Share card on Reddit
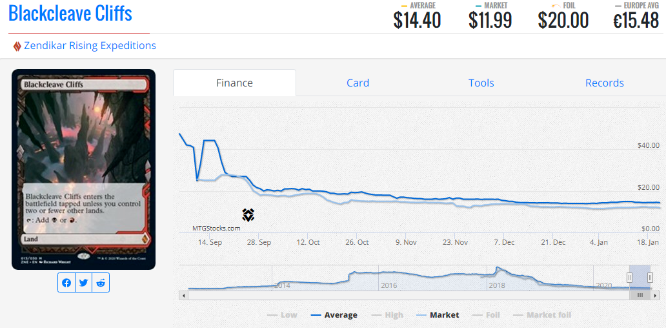Image resolution: width=666 pixels, height=328 pixels. point(101,283)
